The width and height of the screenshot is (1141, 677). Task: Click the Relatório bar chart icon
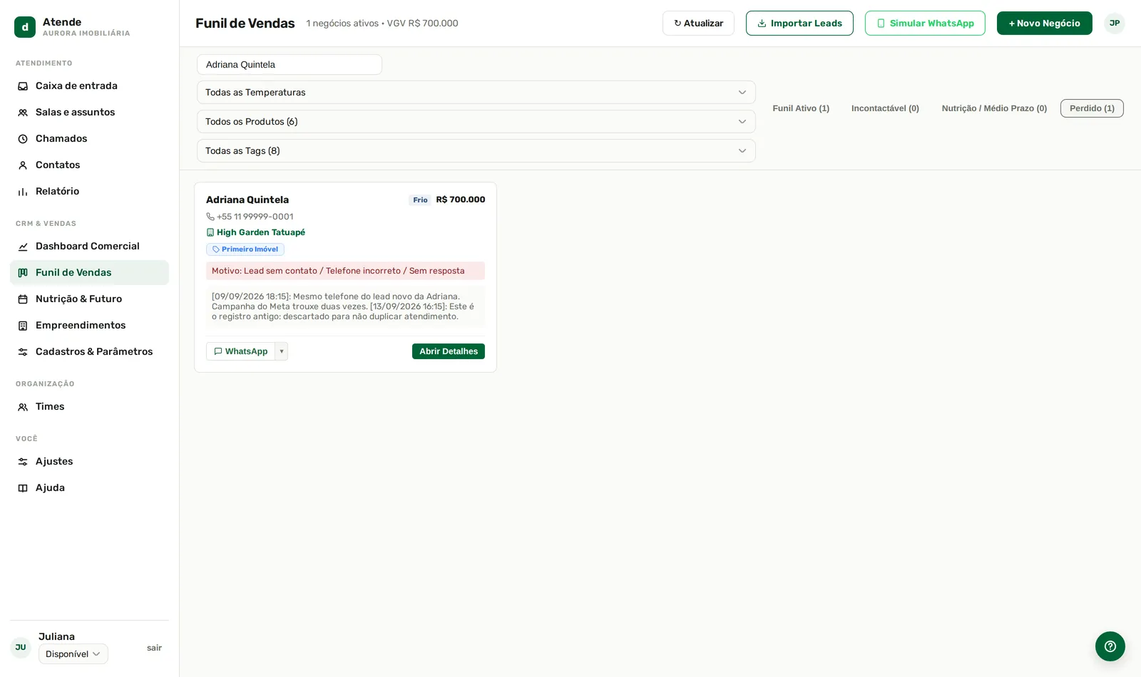[23, 192]
